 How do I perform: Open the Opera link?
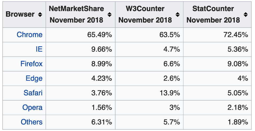point(32,107)
